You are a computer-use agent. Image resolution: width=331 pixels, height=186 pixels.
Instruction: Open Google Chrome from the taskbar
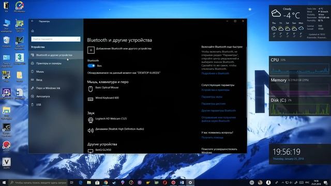click(106, 182)
